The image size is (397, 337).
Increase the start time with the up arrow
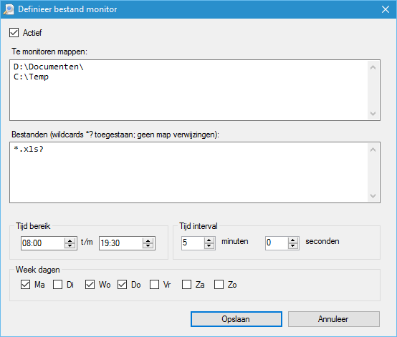(x=70, y=240)
